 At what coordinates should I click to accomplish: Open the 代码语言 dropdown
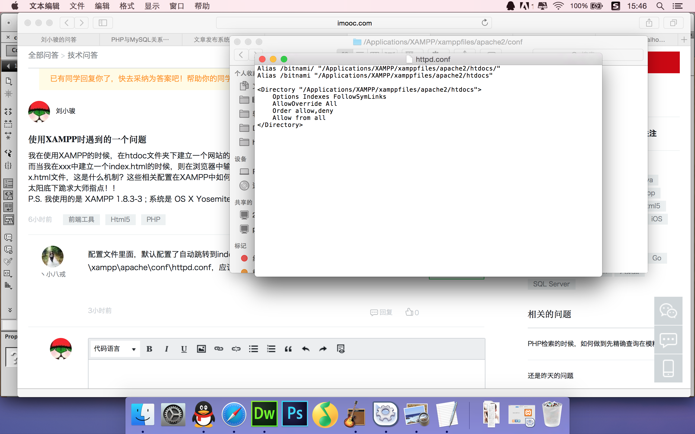[115, 349]
